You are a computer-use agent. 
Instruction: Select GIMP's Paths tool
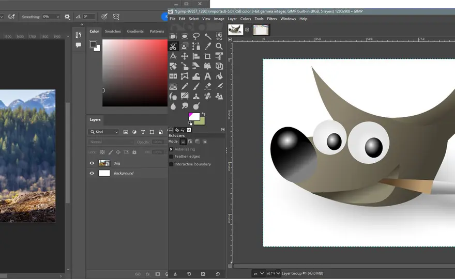196,47
